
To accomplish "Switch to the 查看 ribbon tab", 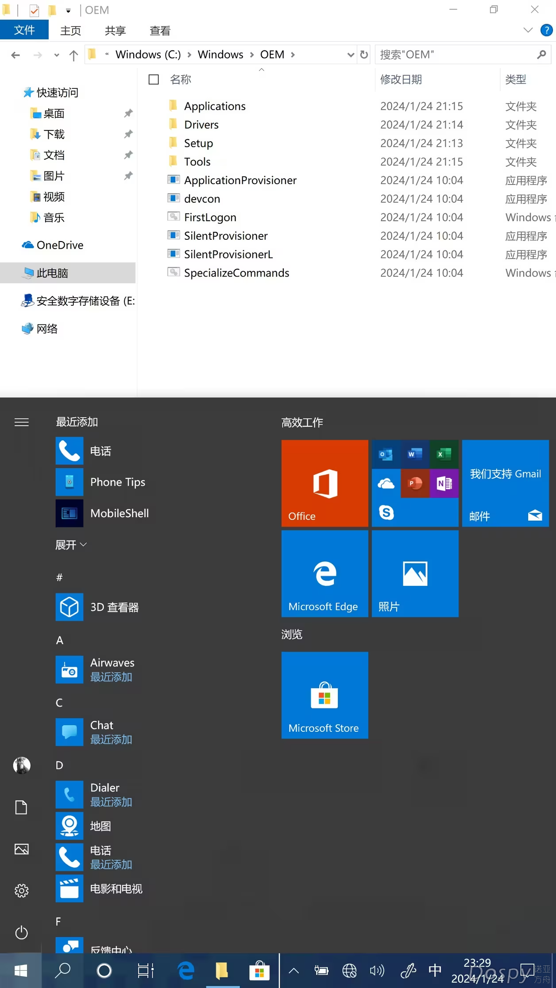I will pyautogui.click(x=160, y=31).
